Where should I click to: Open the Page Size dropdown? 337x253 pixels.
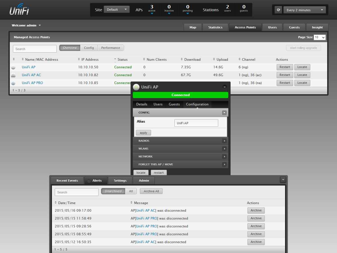320,37
